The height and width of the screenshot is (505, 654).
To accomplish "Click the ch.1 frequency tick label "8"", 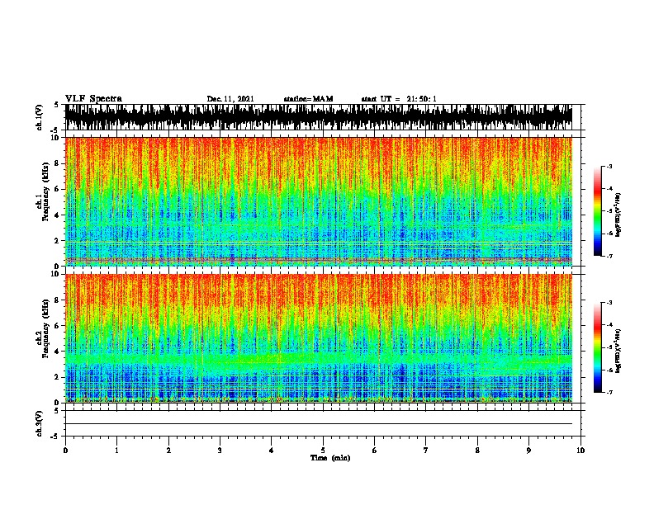I will (x=58, y=163).
